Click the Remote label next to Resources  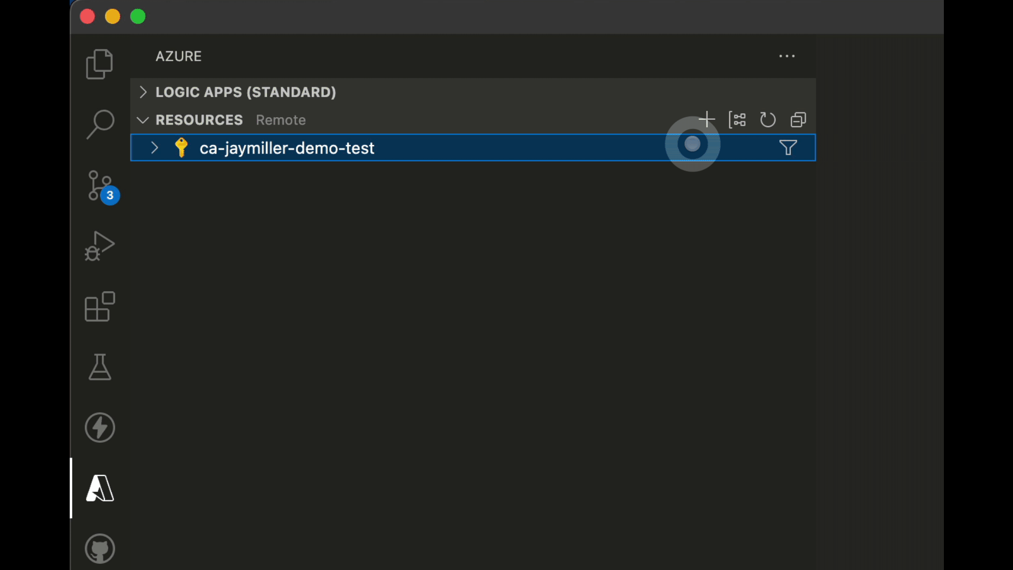coord(281,120)
